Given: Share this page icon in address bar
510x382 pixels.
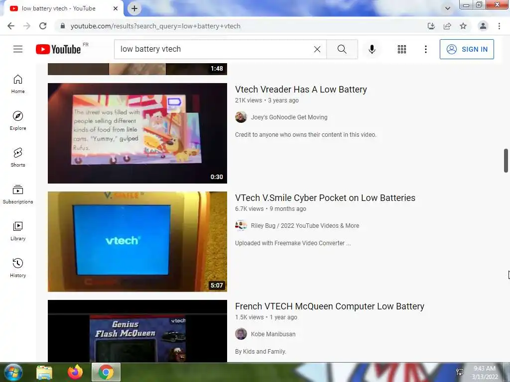Looking at the screenshot, I should click(447, 26).
